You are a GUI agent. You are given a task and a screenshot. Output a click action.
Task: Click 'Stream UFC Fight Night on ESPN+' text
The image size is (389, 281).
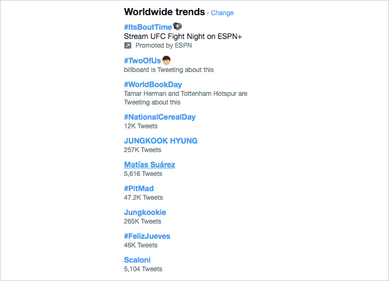click(x=183, y=37)
